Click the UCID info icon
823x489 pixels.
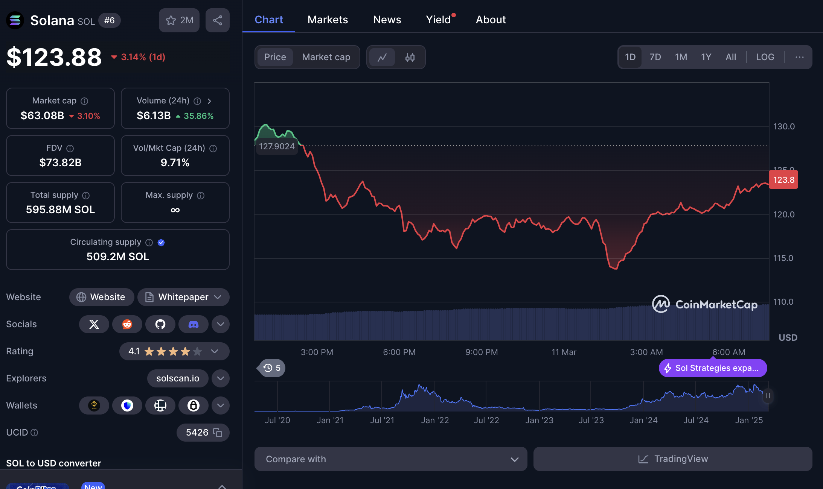click(x=34, y=433)
